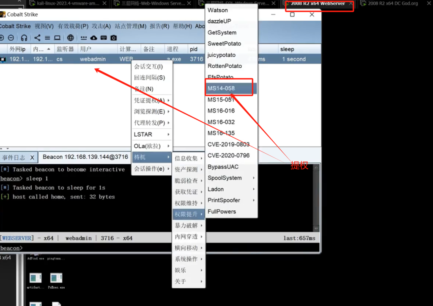The image size is (433, 306).
Task: Click GetSystem in the escalation menu
Action: coord(231,33)
